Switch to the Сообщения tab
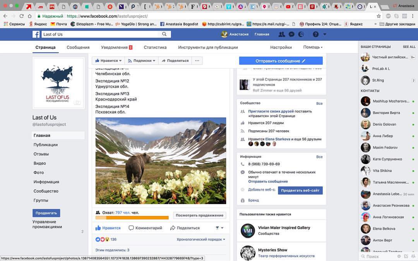The image size is (418, 261). click(x=78, y=48)
